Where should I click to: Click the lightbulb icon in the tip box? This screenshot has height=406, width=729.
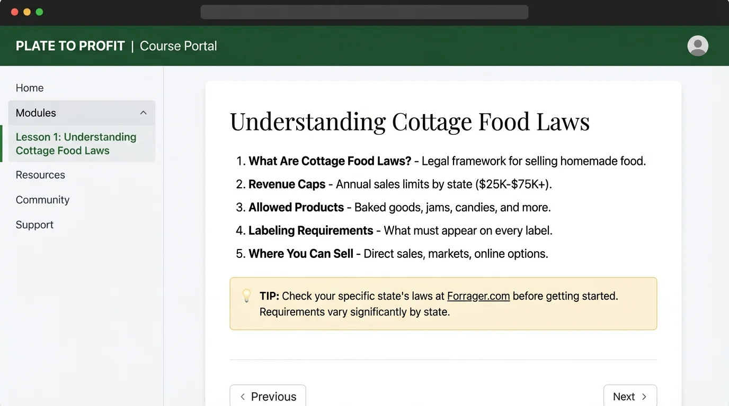[246, 296]
